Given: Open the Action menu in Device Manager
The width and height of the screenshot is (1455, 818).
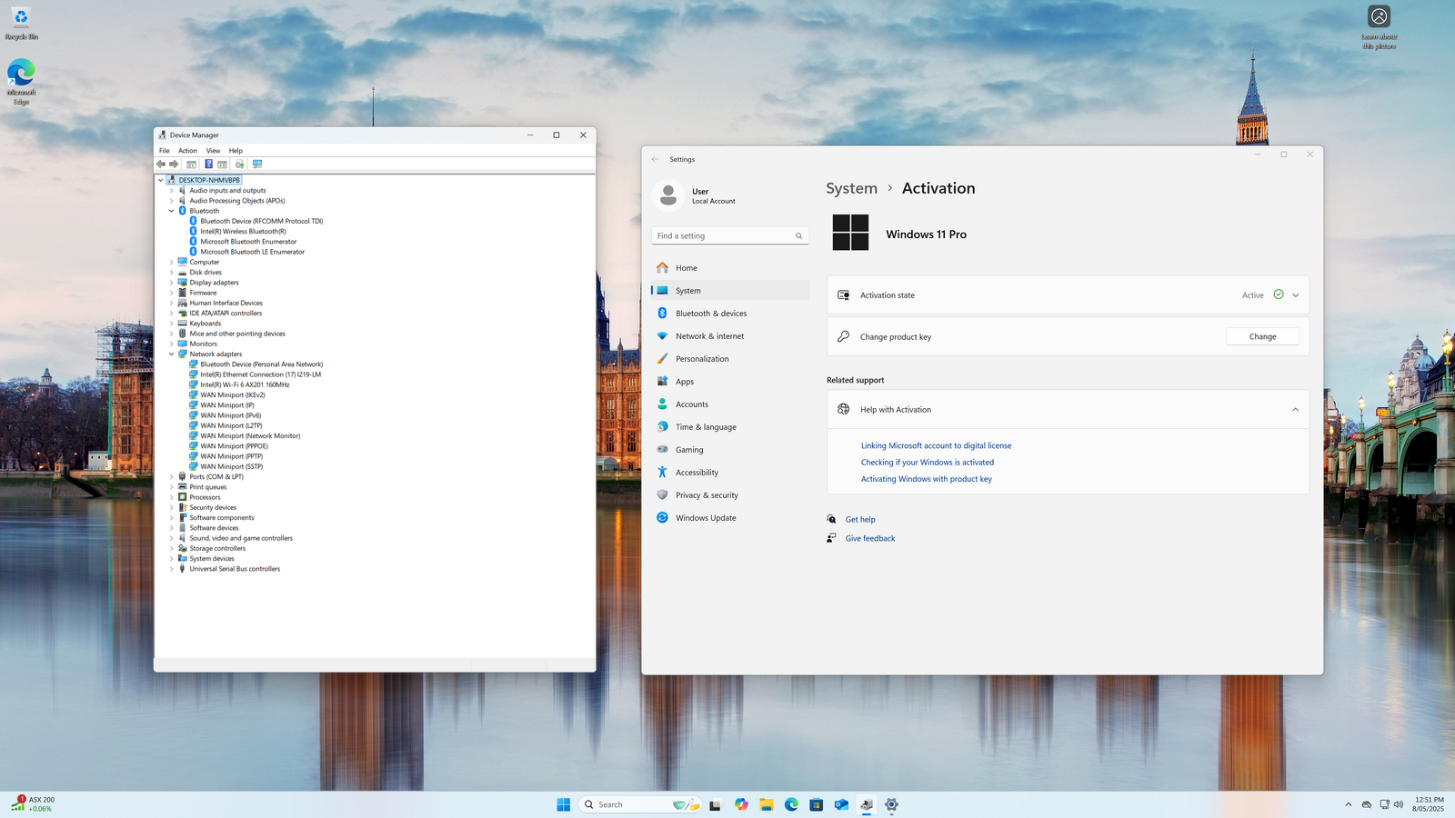Looking at the screenshot, I should pos(187,151).
